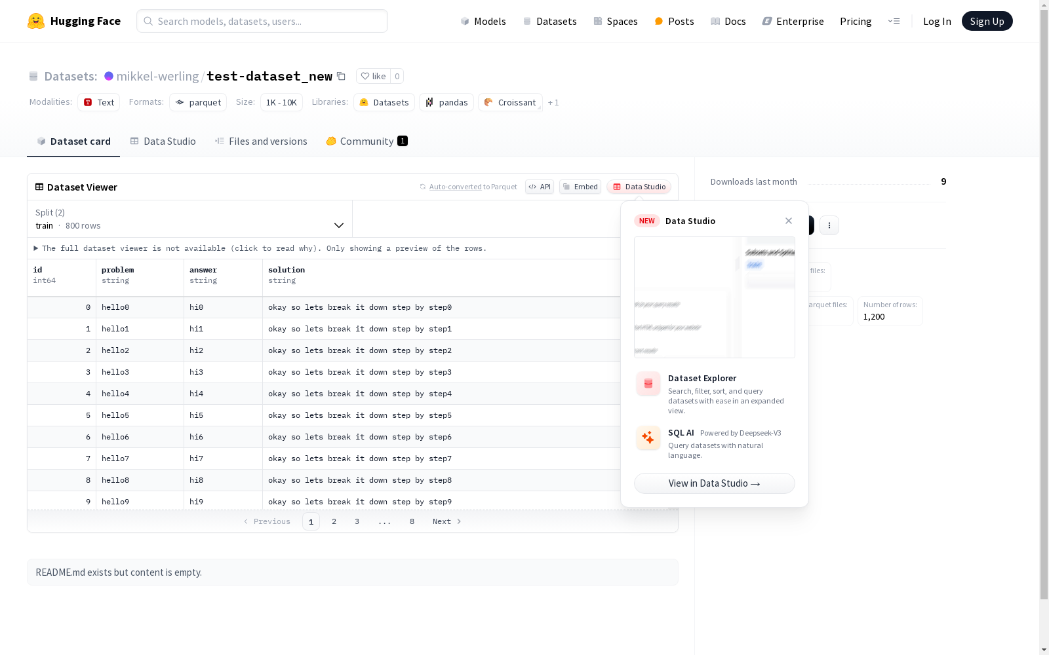Switch to the Dataset card tab
1049x655 pixels.
point(73,141)
